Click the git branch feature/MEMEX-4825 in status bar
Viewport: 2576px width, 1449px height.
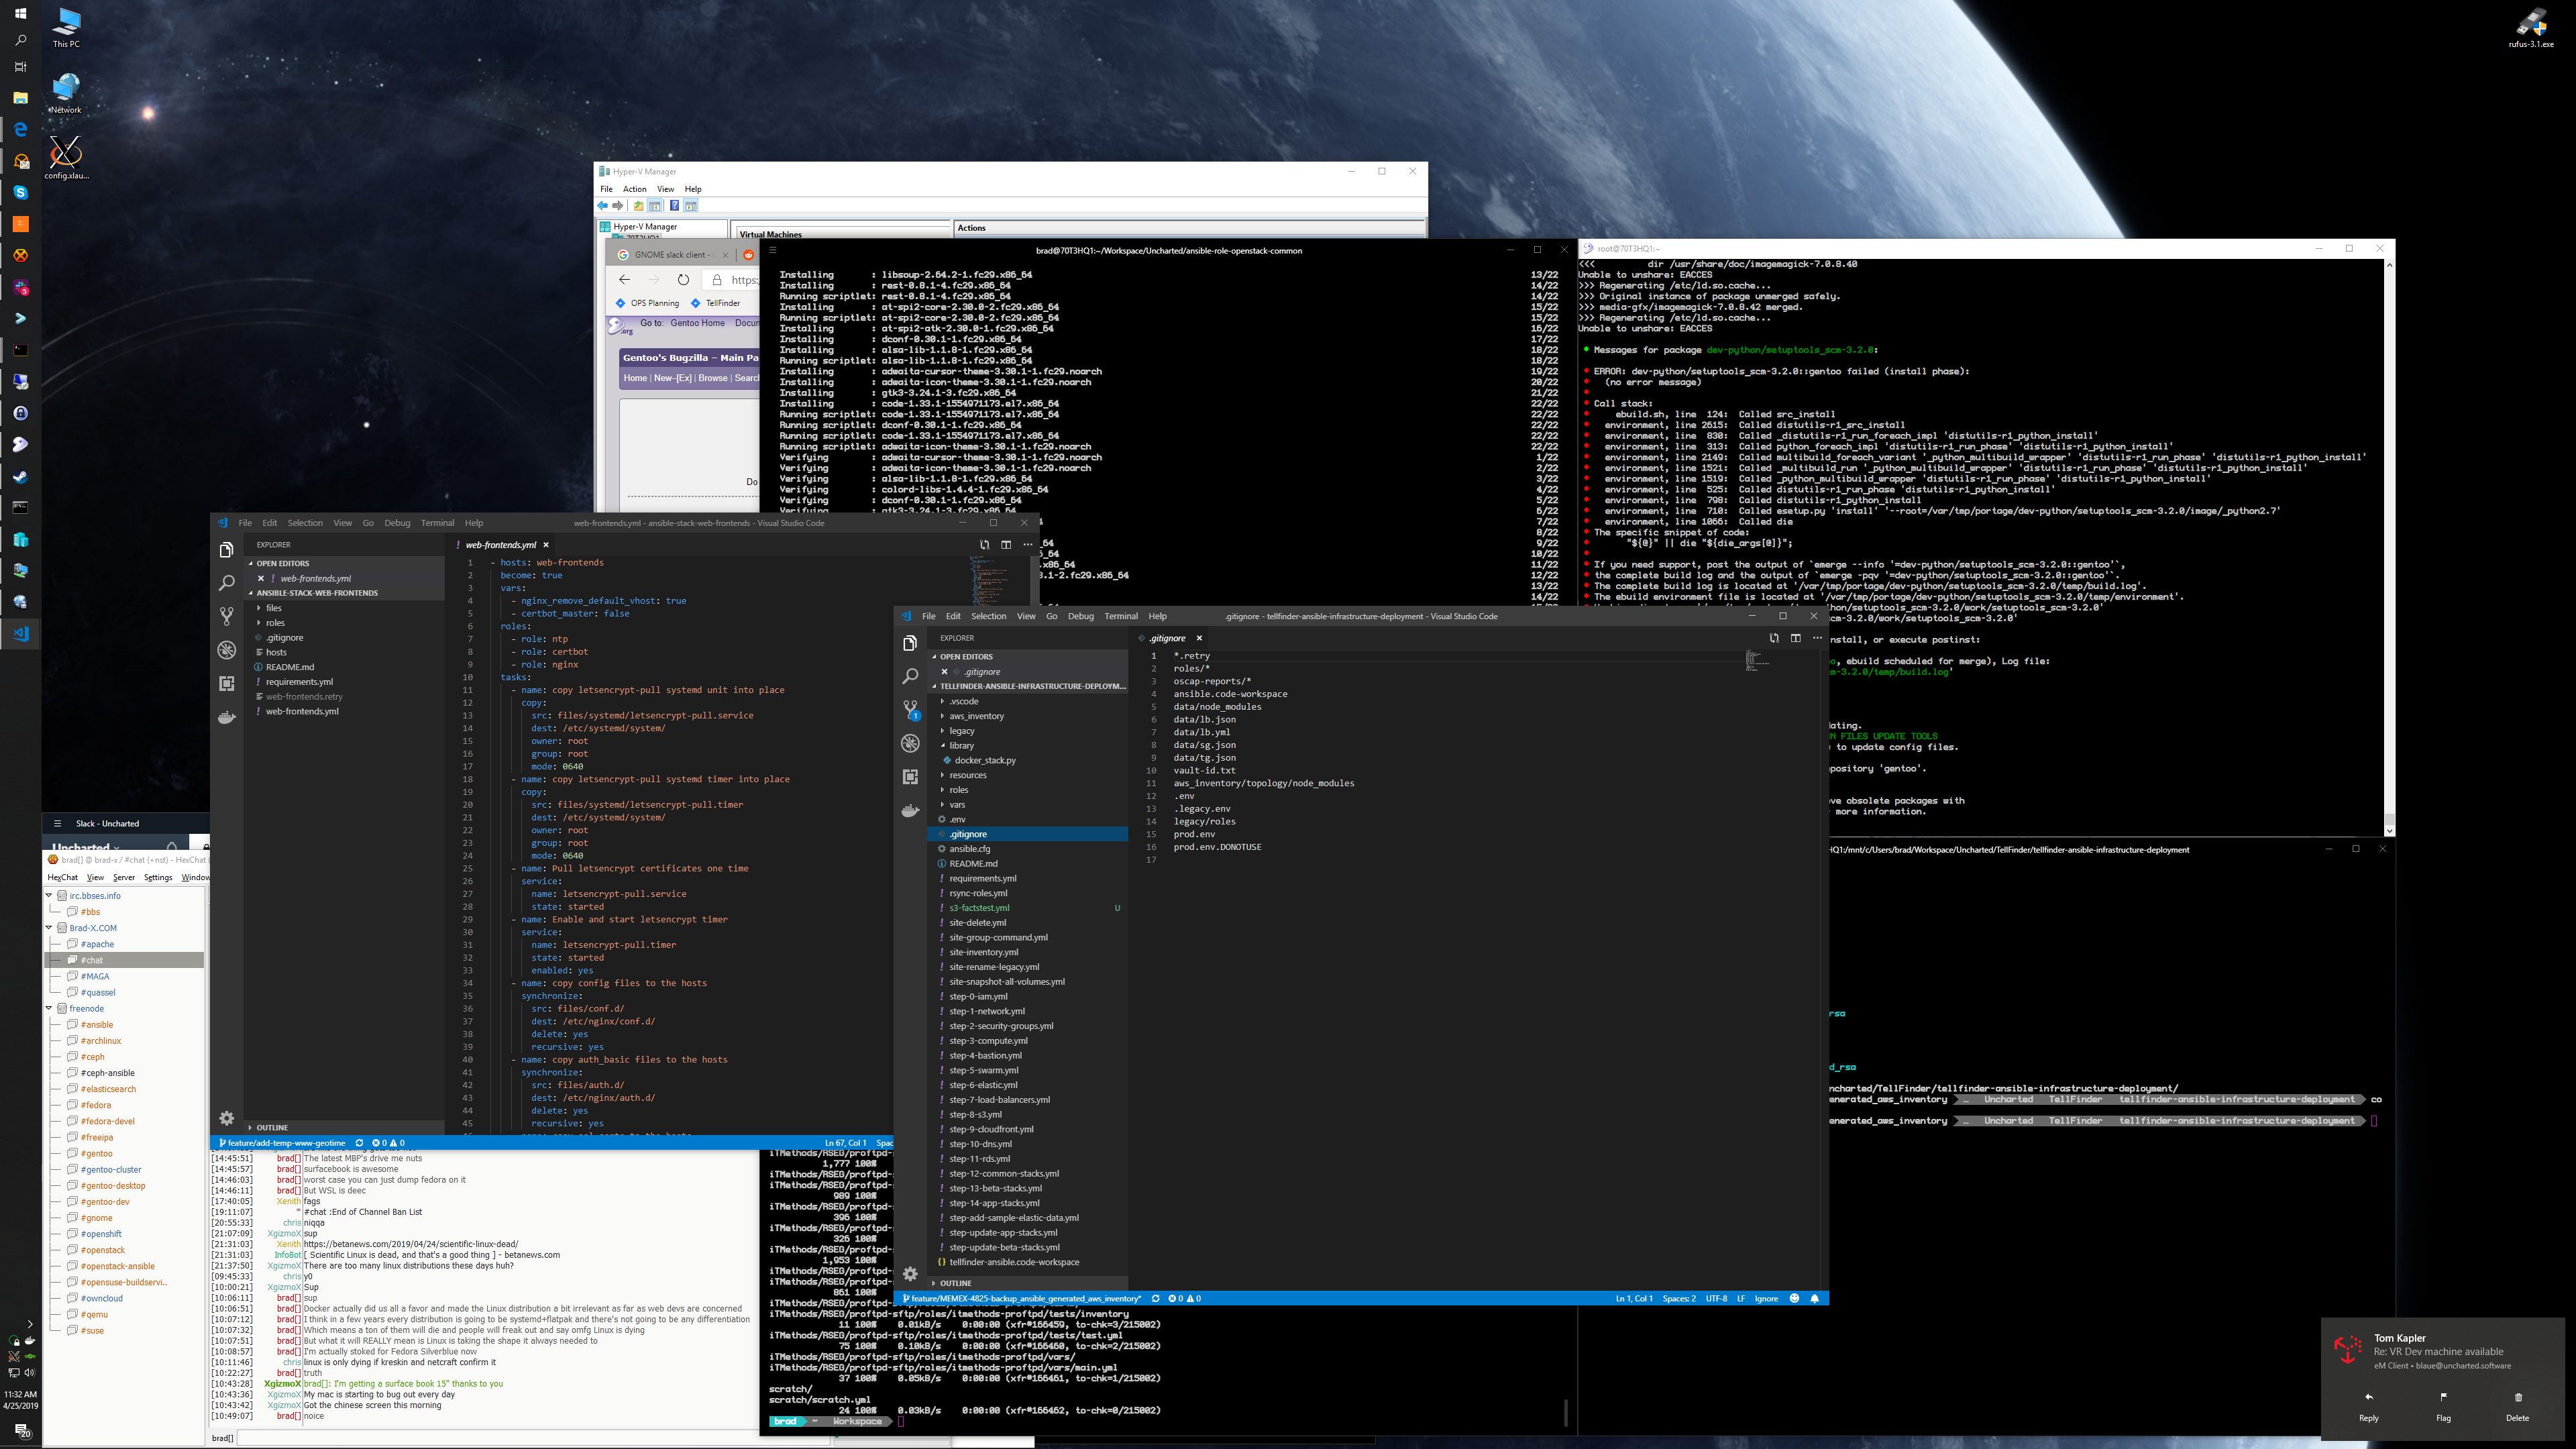coord(1021,1299)
